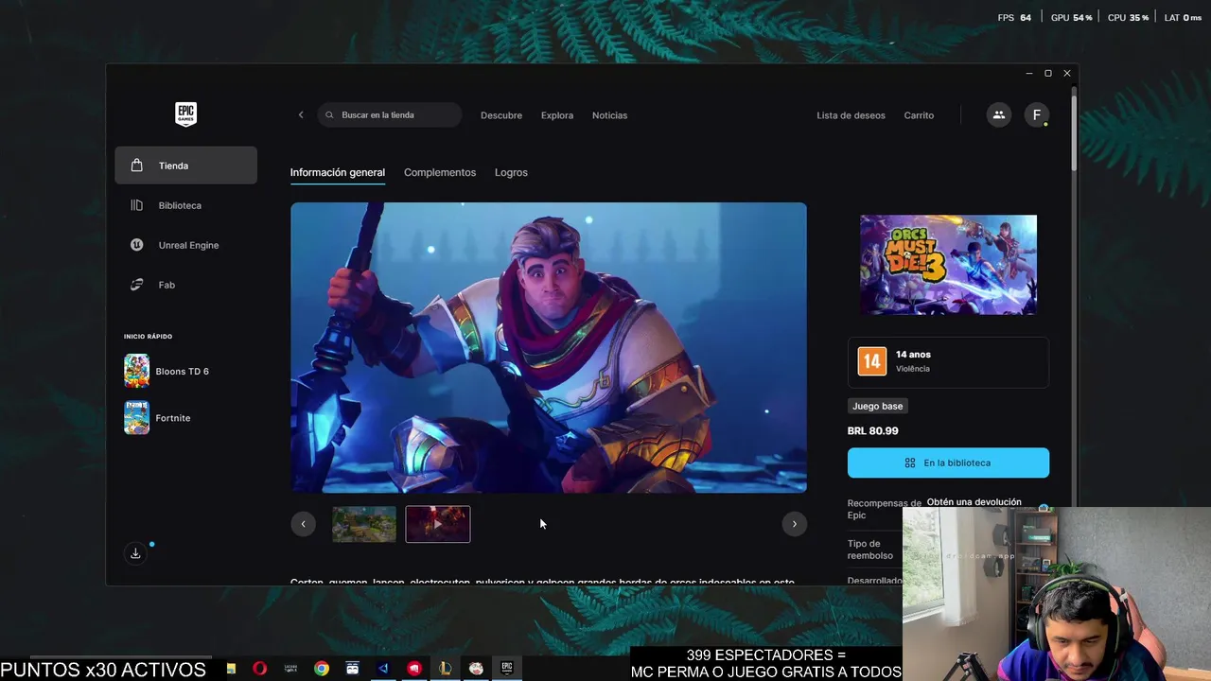Open Epic Games Launcher taskbar icon
The height and width of the screenshot is (681, 1211).
506,669
